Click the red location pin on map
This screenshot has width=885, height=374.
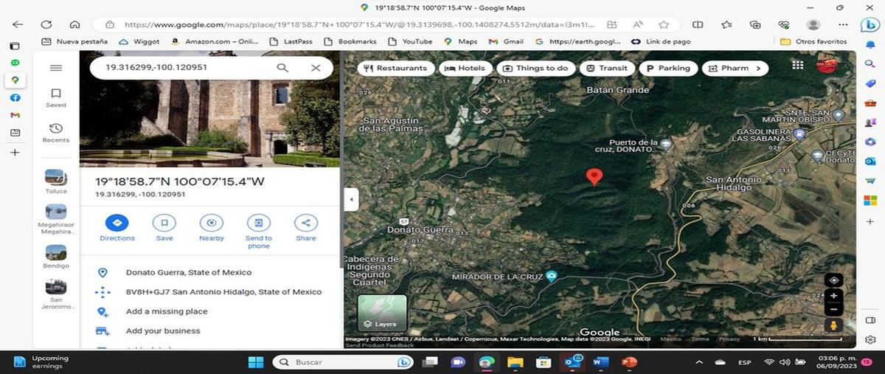pos(594,176)
